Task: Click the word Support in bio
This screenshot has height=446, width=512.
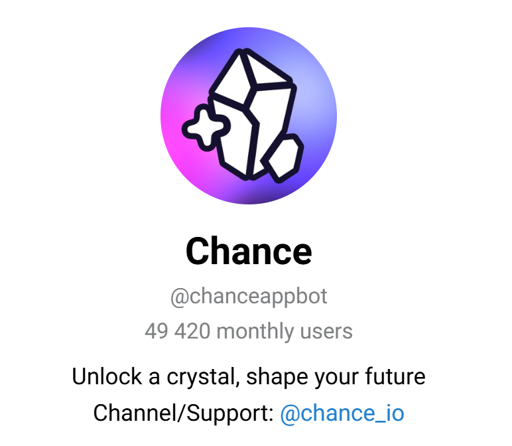Action: coord(227,414)
